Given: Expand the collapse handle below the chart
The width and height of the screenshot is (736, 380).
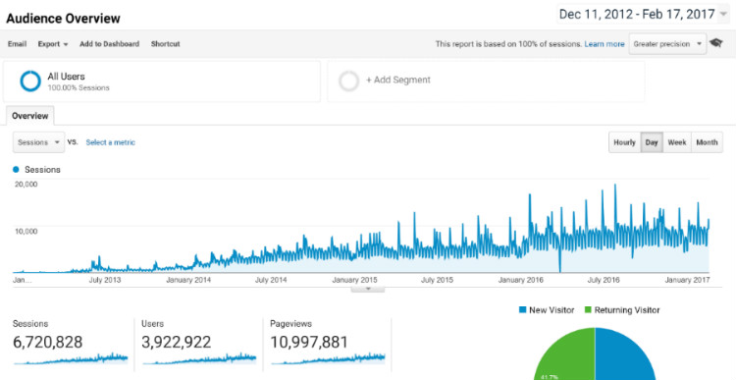Looking at the screenshot, I should click(x=368, y=289).
